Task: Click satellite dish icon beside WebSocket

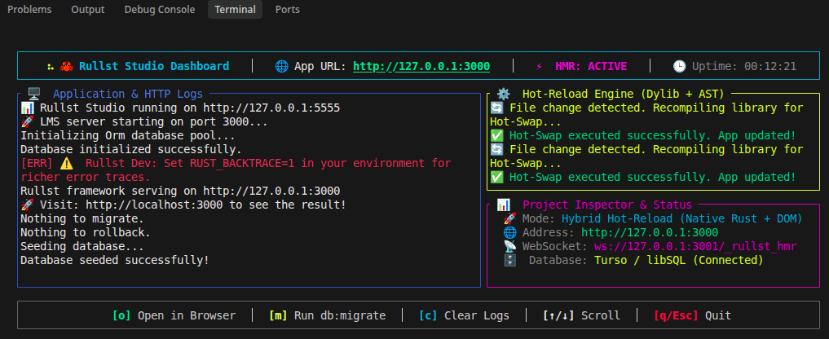Action: [x=509, y=246]
